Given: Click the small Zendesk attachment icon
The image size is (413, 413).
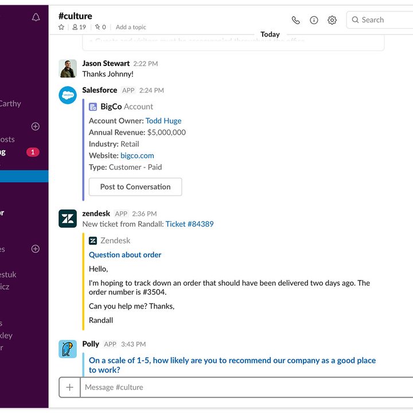Looking at the screenshot, I should 93,241.
